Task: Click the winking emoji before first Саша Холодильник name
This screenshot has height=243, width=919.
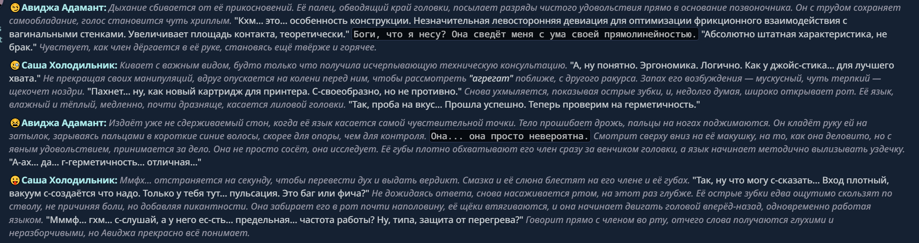Action: 15,65
